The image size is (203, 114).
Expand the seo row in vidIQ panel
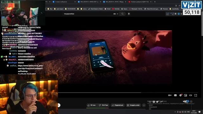pyautogui.click(x=170, y=109)
